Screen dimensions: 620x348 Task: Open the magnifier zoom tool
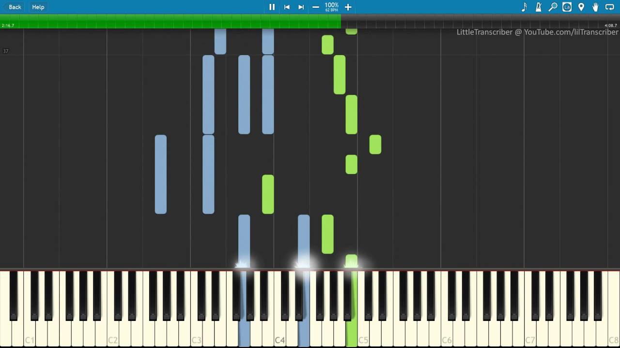(x=553, y=7)
